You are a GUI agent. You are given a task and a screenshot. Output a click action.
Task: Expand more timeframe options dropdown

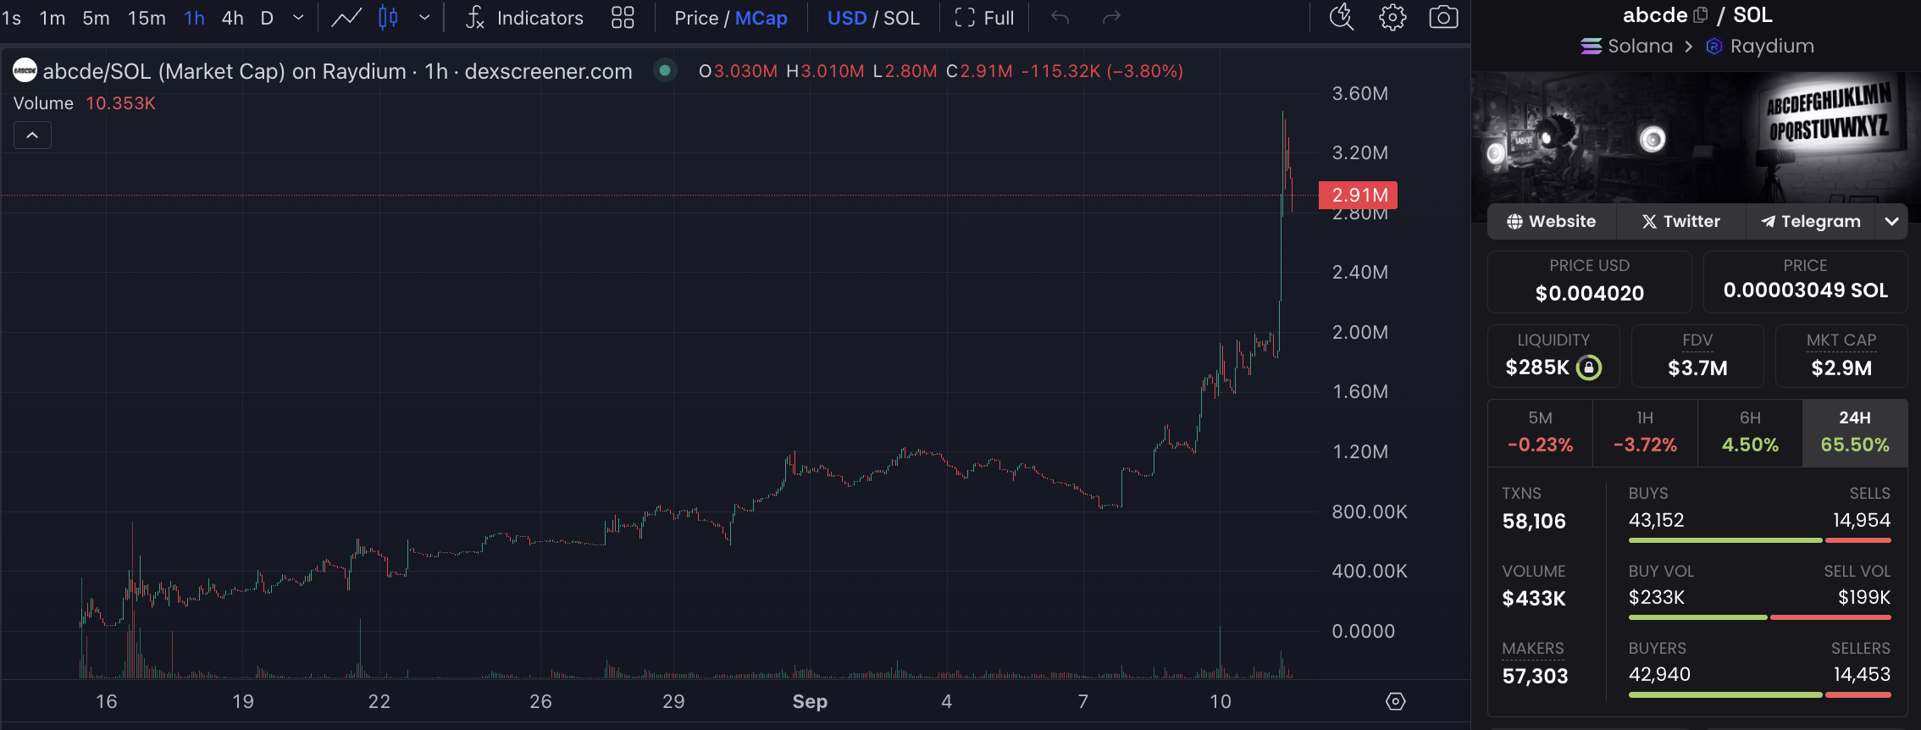(298, 18)
